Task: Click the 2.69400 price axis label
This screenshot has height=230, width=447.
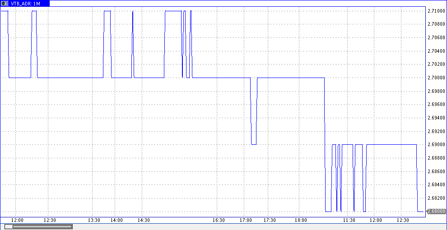Action: [x=436, y=118]
